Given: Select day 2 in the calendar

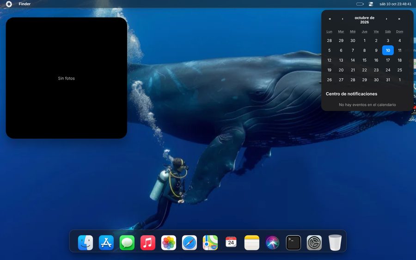Looking at the screenshot, I should (x=376, y=40).
